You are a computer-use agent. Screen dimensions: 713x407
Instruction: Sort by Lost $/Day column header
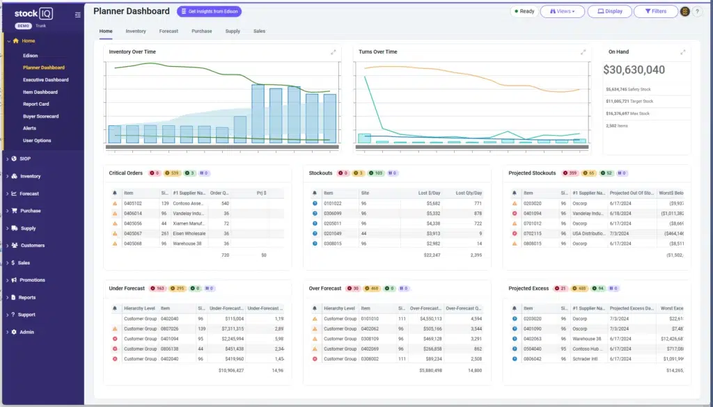coord(429,193)
